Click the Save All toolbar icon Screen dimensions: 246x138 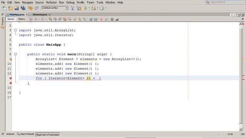pyautogui.click(x=23, y=8)
